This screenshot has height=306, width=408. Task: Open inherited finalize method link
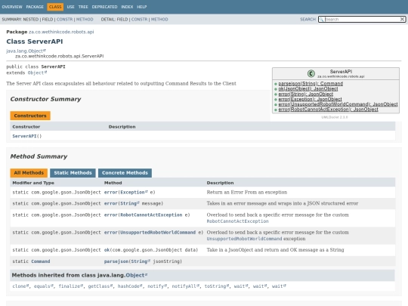[71, 286]
